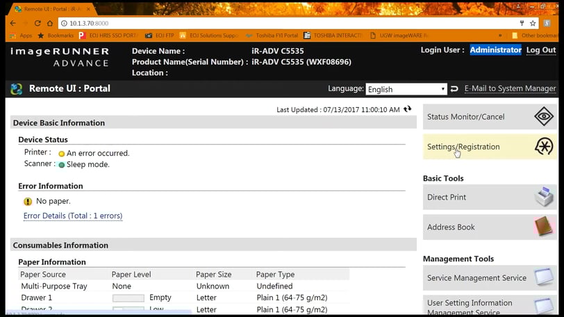This screenshot has height=317, width=564.
Task: Click the imageRUNNER ADVANCE logo
Action: tap(60, 57)
